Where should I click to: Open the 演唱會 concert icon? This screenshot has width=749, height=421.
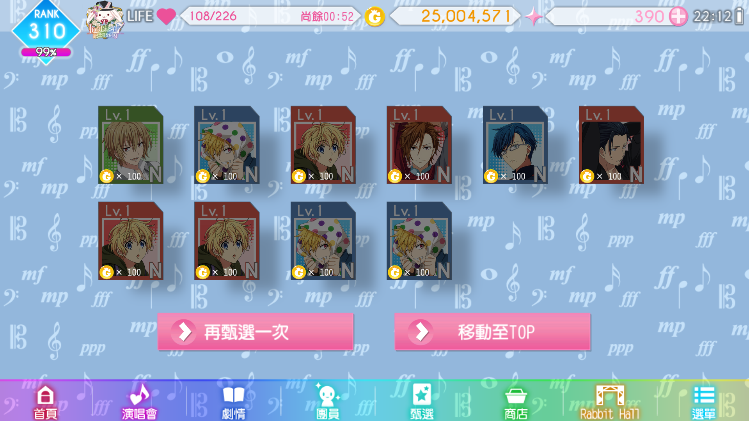[x=139, y=402]
